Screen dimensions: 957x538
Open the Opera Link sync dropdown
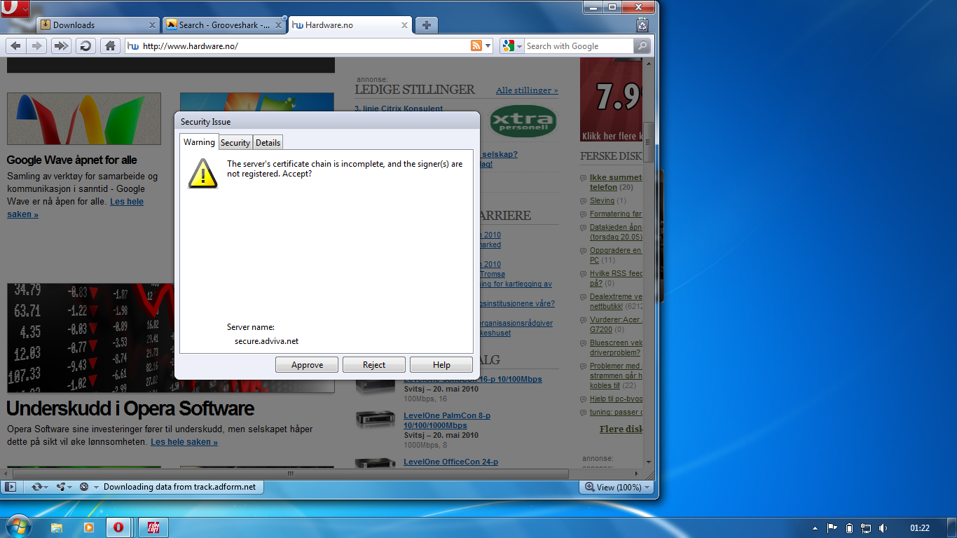[x=40, y=487]
